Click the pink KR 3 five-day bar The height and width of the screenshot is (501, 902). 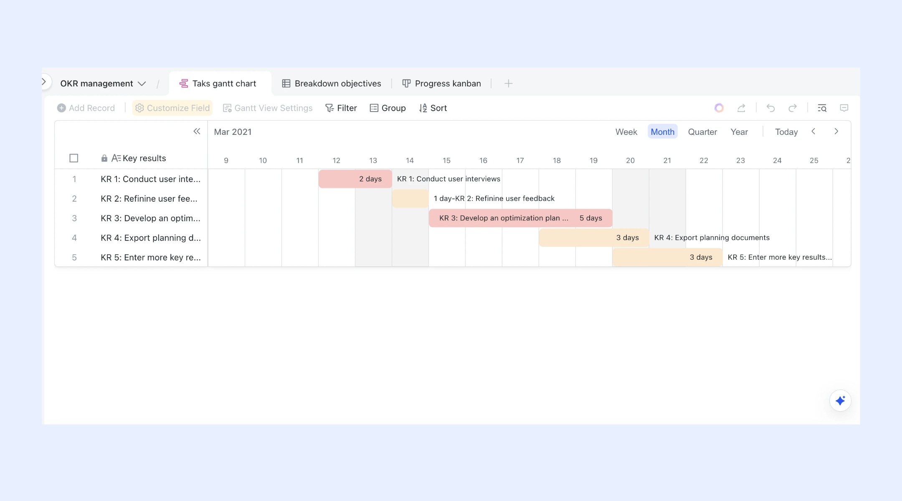(x=520, y=218)
